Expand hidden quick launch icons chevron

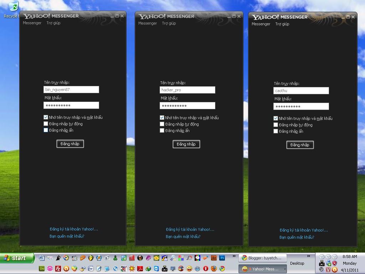pos(234,256)
